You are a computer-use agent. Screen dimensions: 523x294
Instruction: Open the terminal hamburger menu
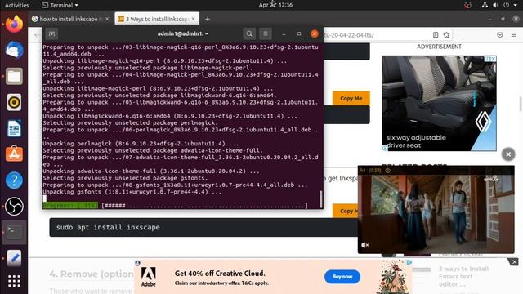pyautogui.click(x=266, y=33)
